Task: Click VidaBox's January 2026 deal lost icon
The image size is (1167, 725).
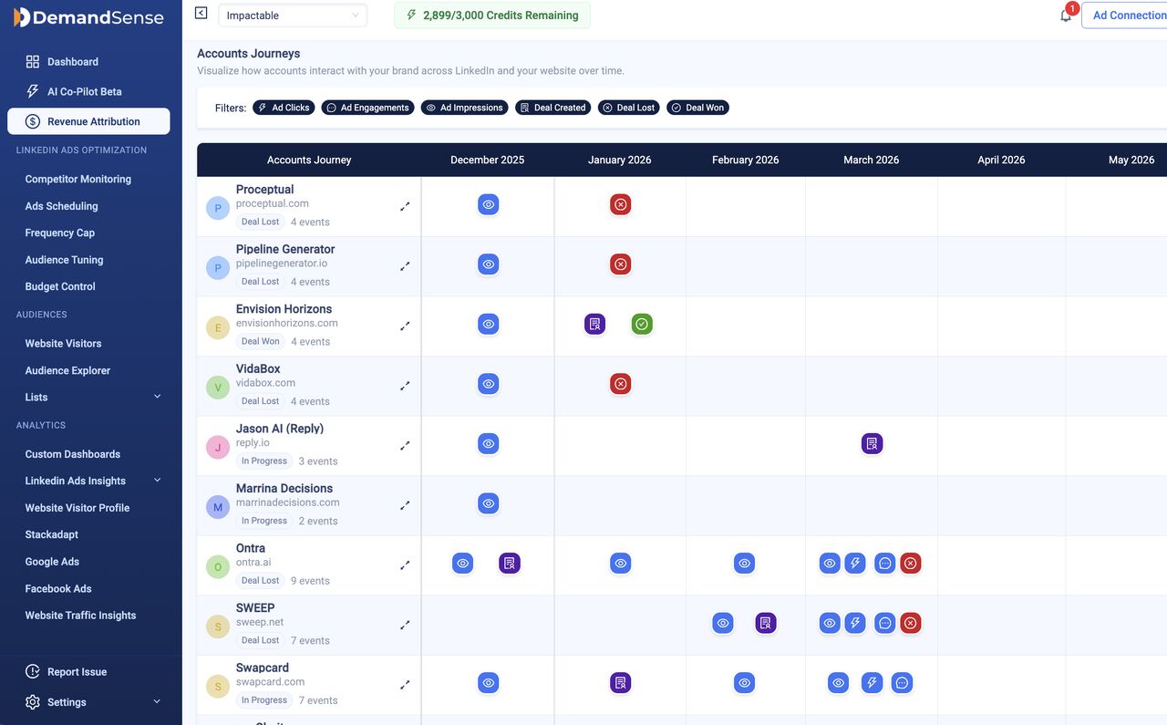Action: (x=621, y=384)
